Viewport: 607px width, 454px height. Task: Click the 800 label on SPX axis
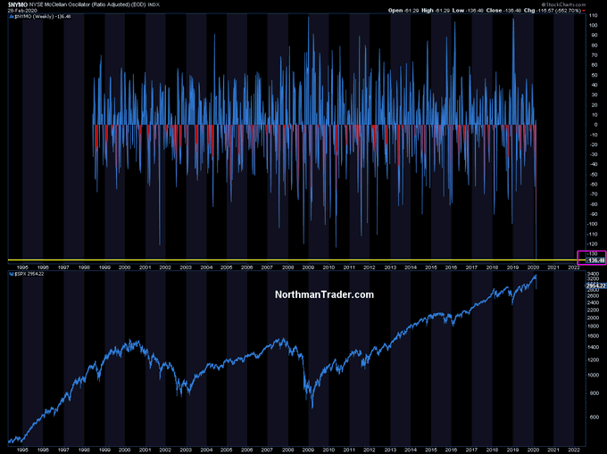pyautogui.click(x=594, y=393)
